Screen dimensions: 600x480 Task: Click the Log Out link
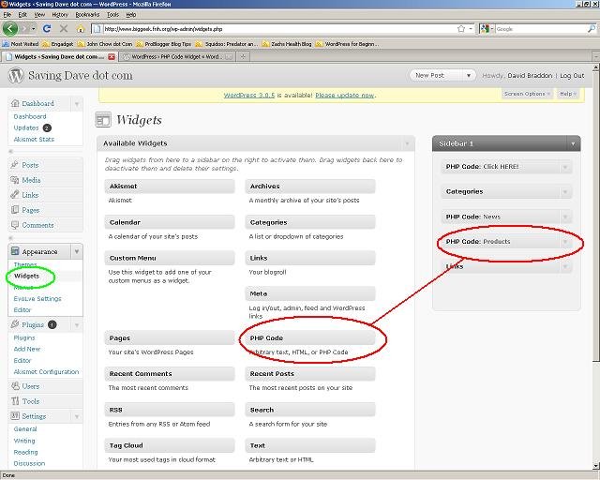tap(572, 75)
